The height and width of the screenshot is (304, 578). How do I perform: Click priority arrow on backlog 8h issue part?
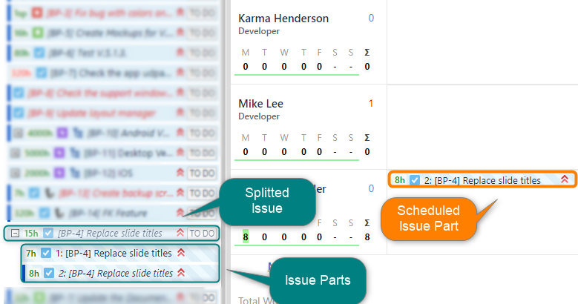tap(181, 273)
